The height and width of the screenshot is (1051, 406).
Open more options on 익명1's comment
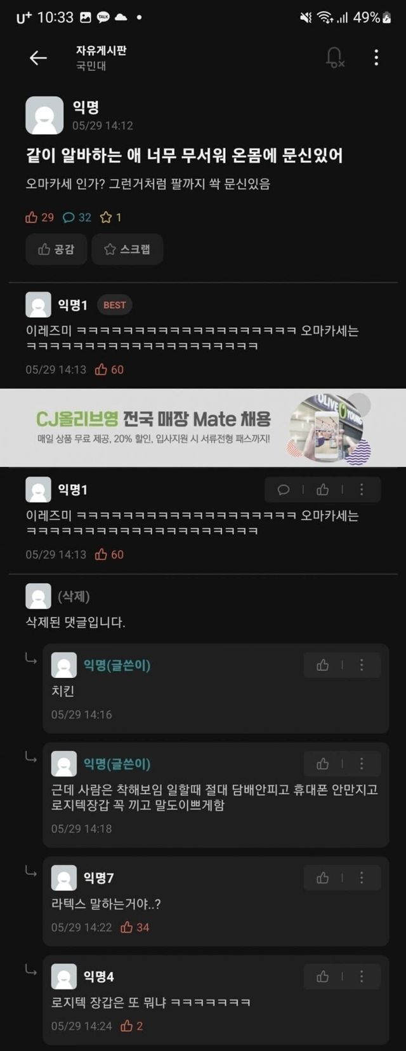[362, 489]
